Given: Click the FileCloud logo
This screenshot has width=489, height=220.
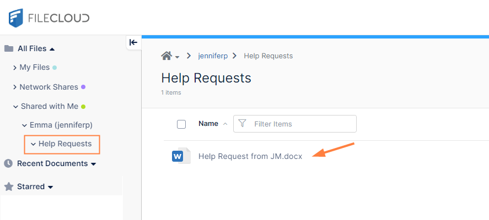Looking at the screenshot, I should (49, 18).
